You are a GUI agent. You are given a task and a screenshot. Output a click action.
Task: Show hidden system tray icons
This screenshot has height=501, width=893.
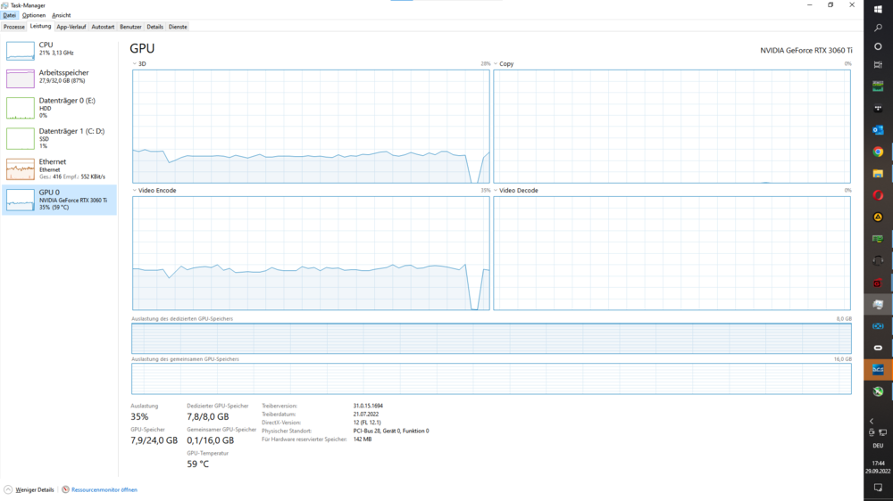point(872,421)
